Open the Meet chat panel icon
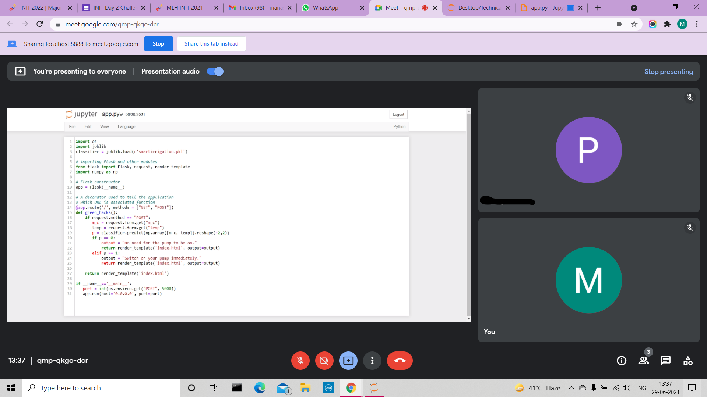The height and width of the screenshot is (397, 707). point(665,361)
